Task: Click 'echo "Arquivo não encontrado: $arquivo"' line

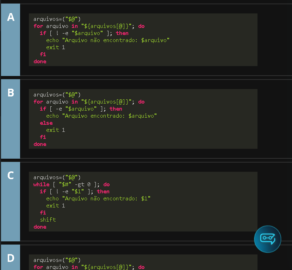Action: [108, 40]
